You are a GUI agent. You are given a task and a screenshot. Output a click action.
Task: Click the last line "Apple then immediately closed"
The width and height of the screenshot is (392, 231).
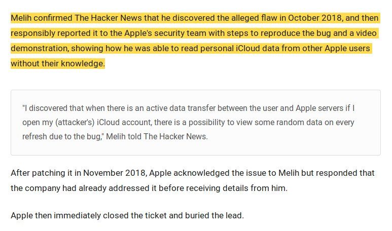coord(127,215)
